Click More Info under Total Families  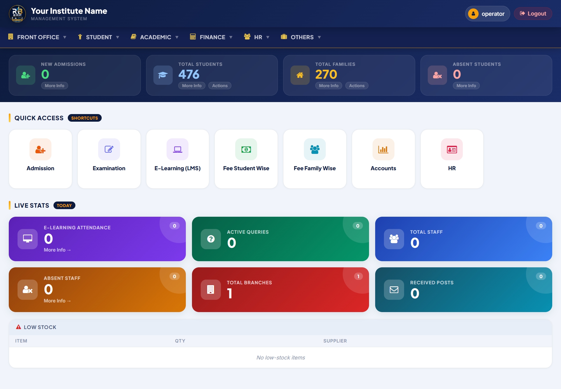pyautogui.click(x=329, y=86)
